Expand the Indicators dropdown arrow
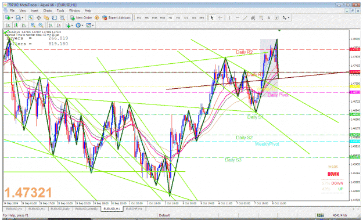The width and height of the screenshot is (363, 220). pyautogui.click(x=72, y=26)
